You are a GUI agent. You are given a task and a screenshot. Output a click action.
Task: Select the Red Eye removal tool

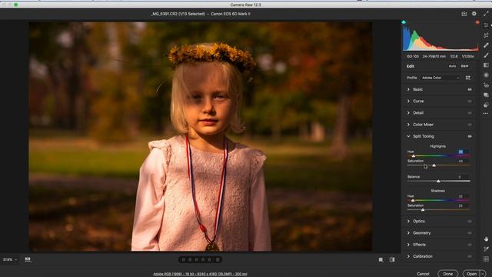(486, 85)
